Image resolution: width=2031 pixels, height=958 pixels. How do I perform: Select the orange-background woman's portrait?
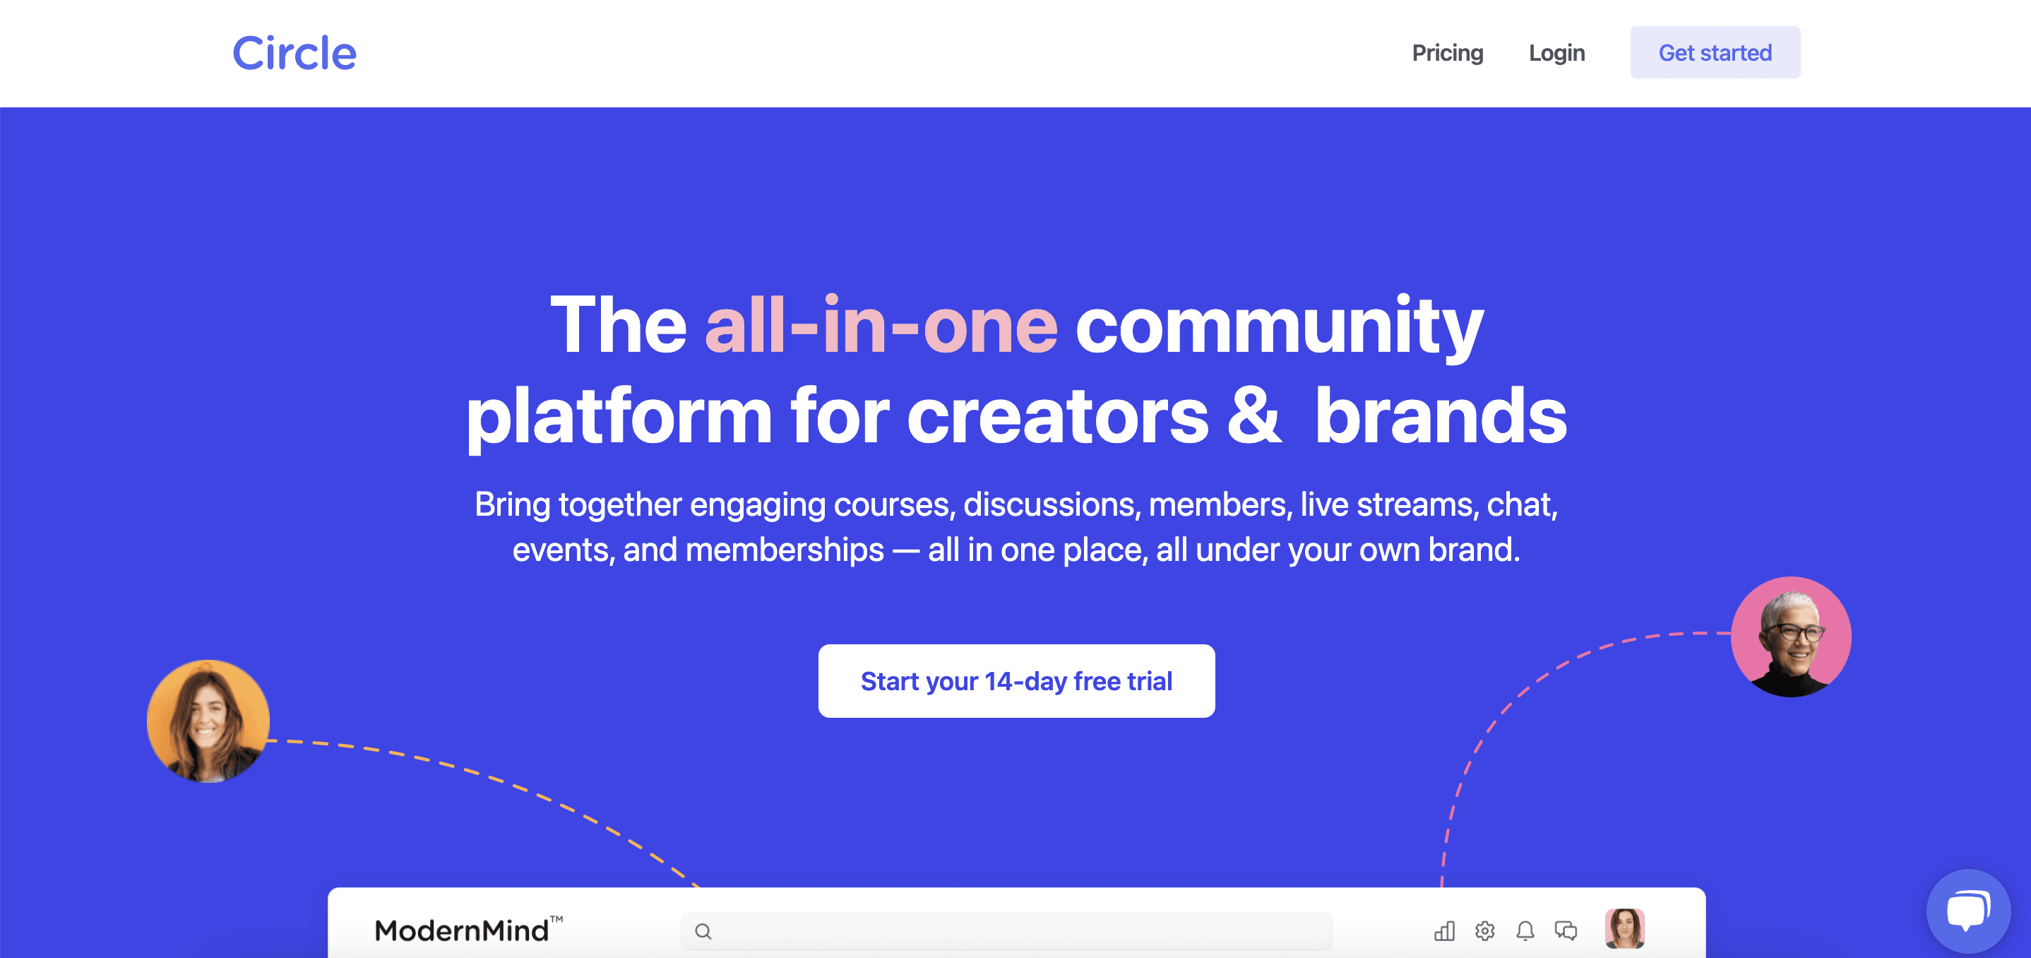point(208,721)
